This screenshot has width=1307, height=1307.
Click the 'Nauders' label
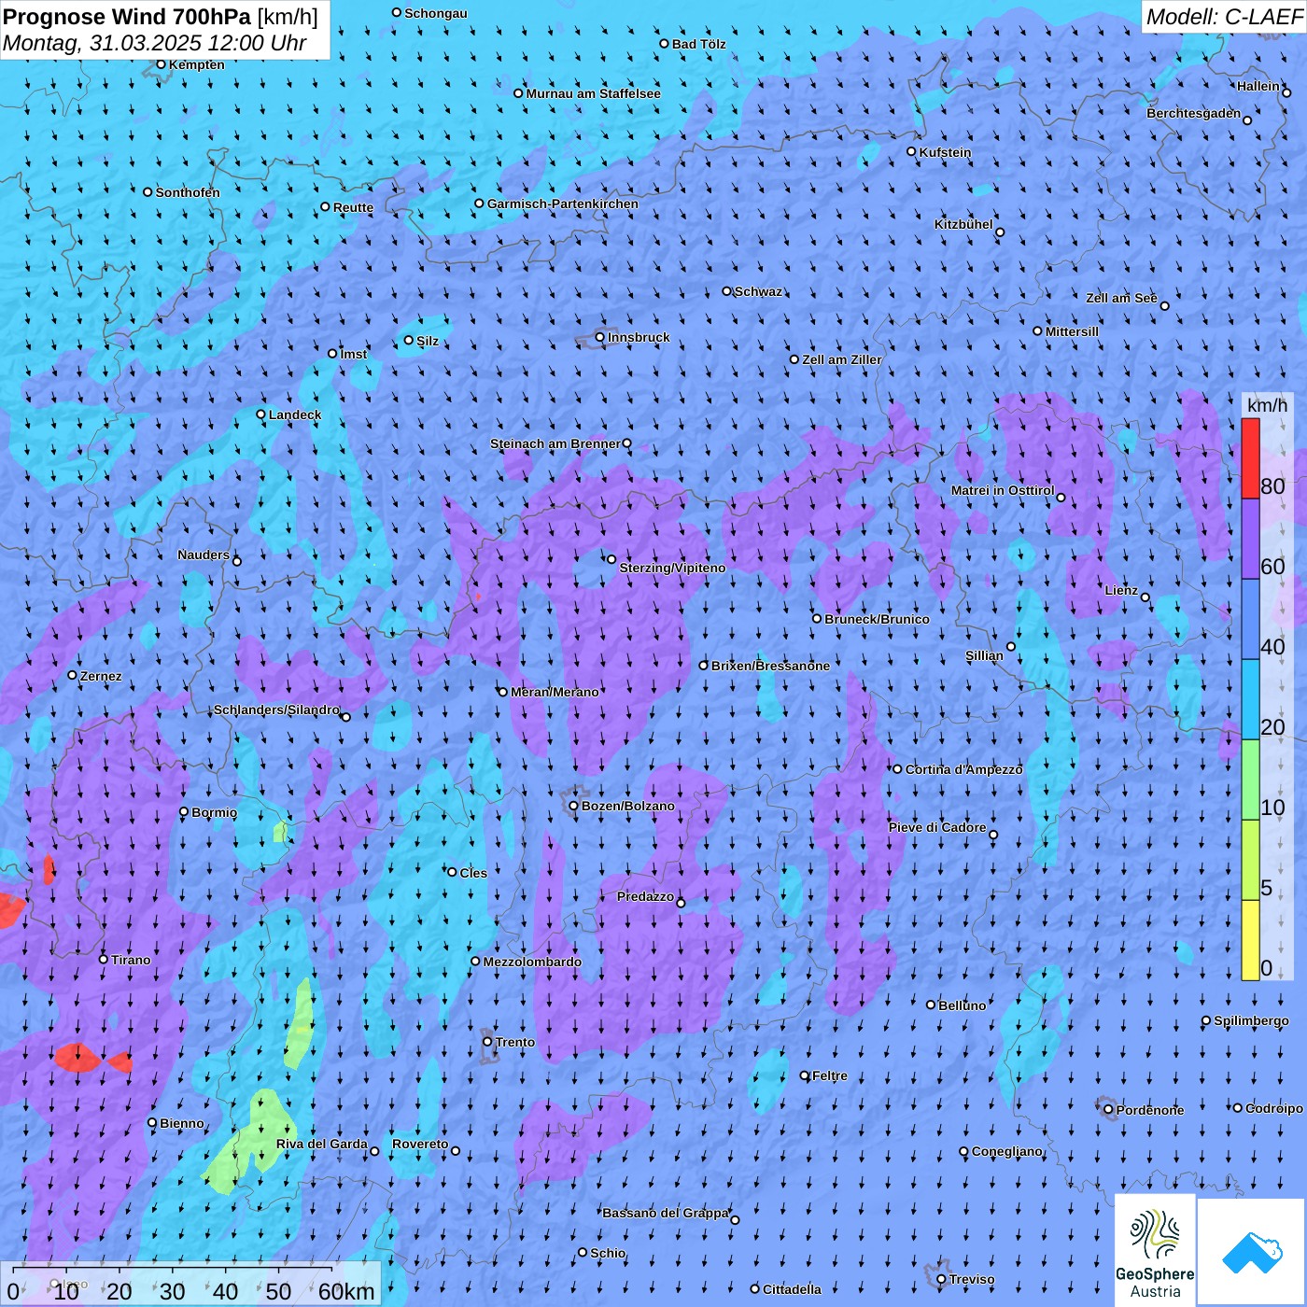pyautogui.click(x=204, y=555)
